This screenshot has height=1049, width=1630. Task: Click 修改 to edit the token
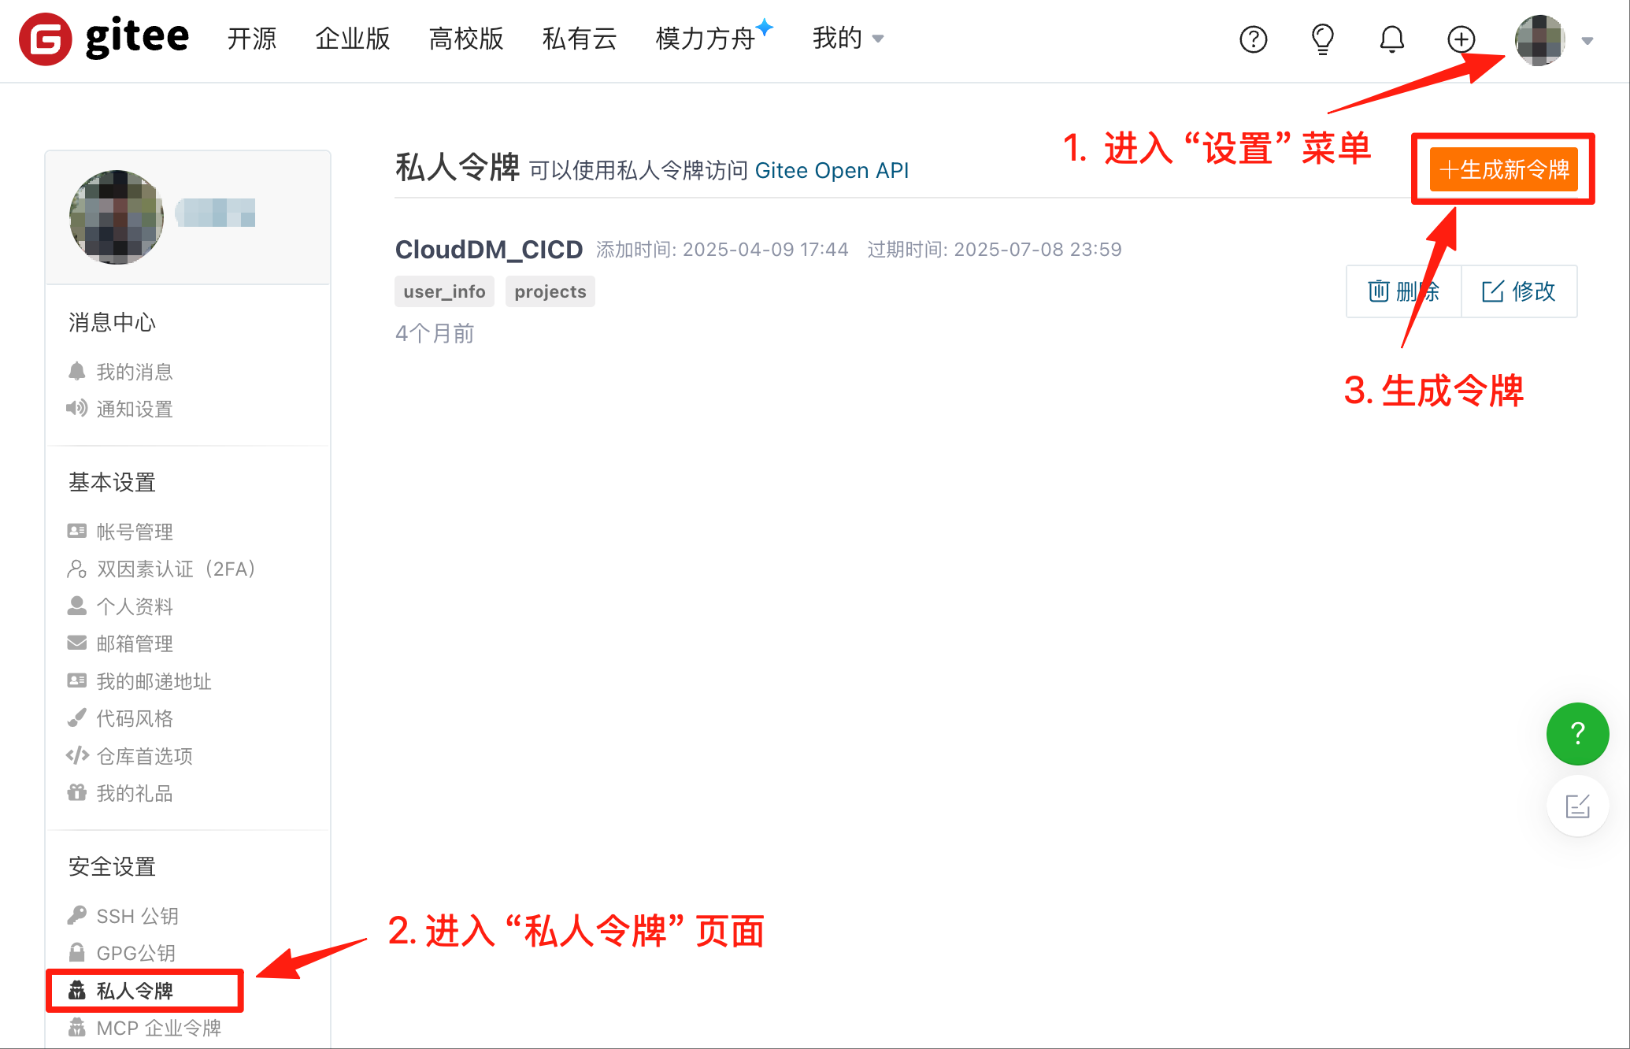pos(1518,291)
